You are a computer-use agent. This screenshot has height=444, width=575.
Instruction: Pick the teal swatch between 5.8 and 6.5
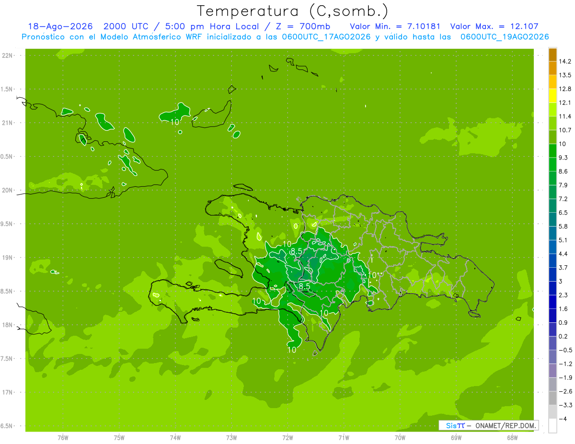[552, 219]
